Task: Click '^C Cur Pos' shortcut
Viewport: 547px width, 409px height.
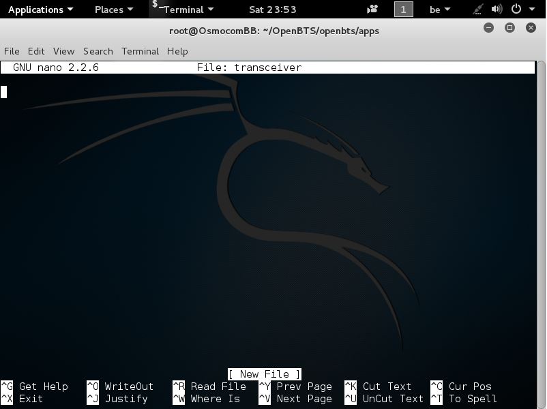Action: click(x=461, y=387)
